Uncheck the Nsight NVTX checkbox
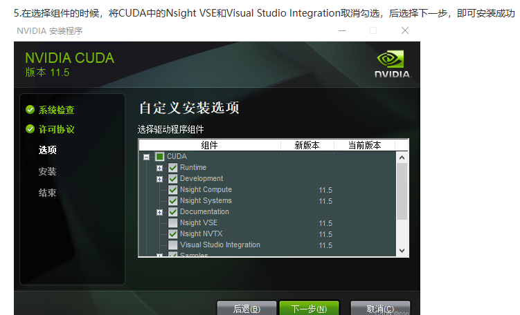This screenshot has height=315, width=520. click(173, 234)
